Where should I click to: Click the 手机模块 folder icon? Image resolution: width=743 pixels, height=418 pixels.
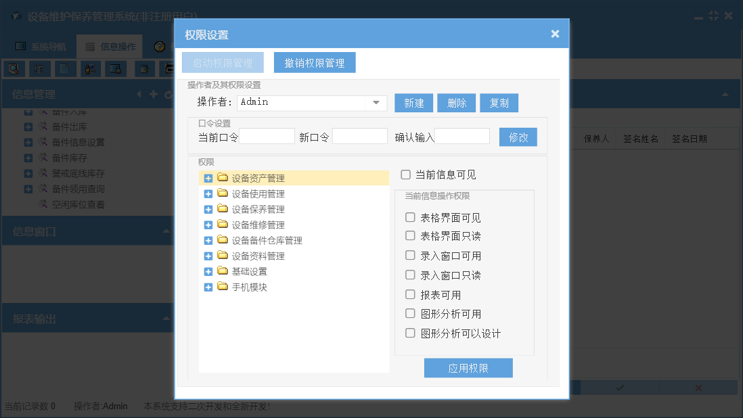coord(223,287)
